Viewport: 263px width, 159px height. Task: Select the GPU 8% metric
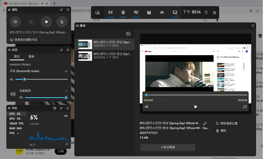click(16, 119)
